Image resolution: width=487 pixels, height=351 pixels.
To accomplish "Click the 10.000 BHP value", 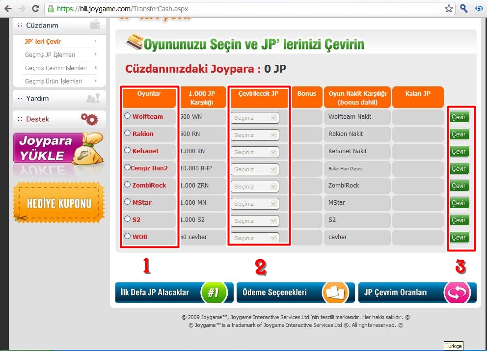I will click(196, 168).
